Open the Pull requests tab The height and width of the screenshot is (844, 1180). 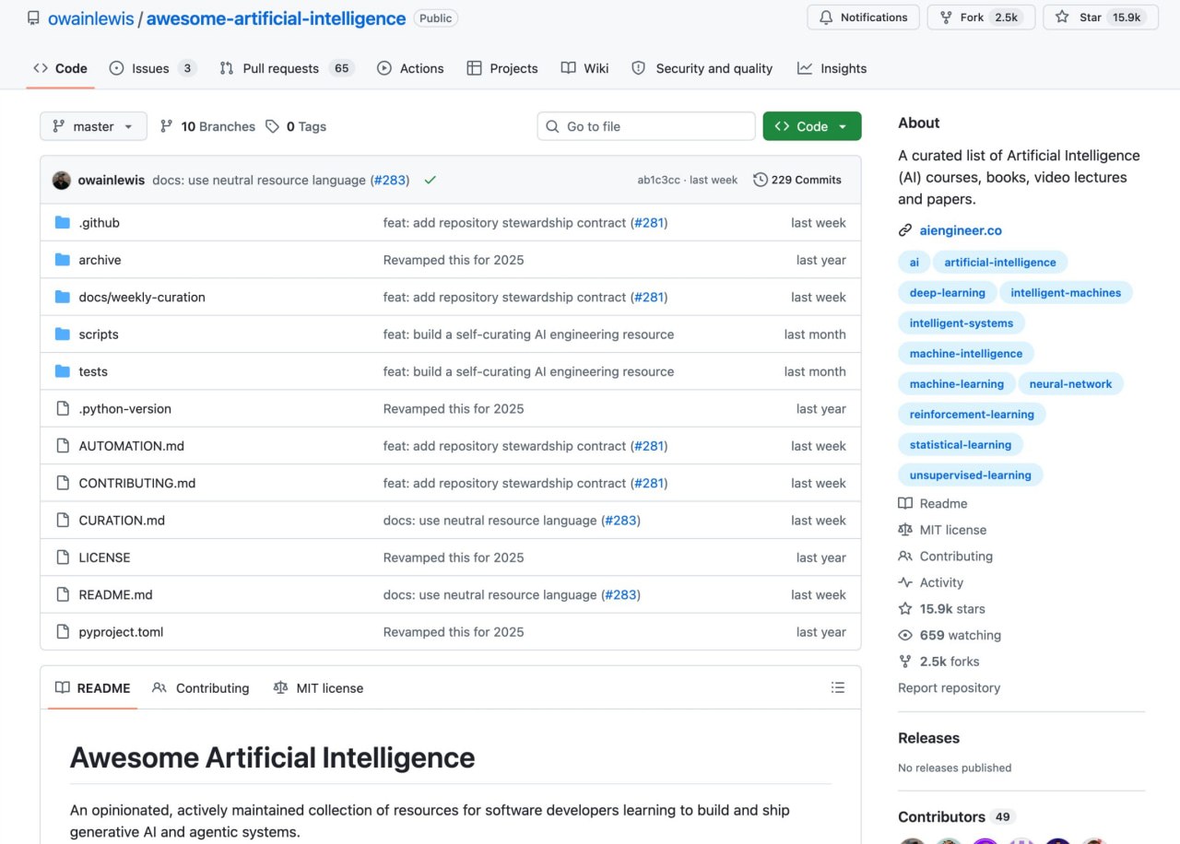point(287,68)
